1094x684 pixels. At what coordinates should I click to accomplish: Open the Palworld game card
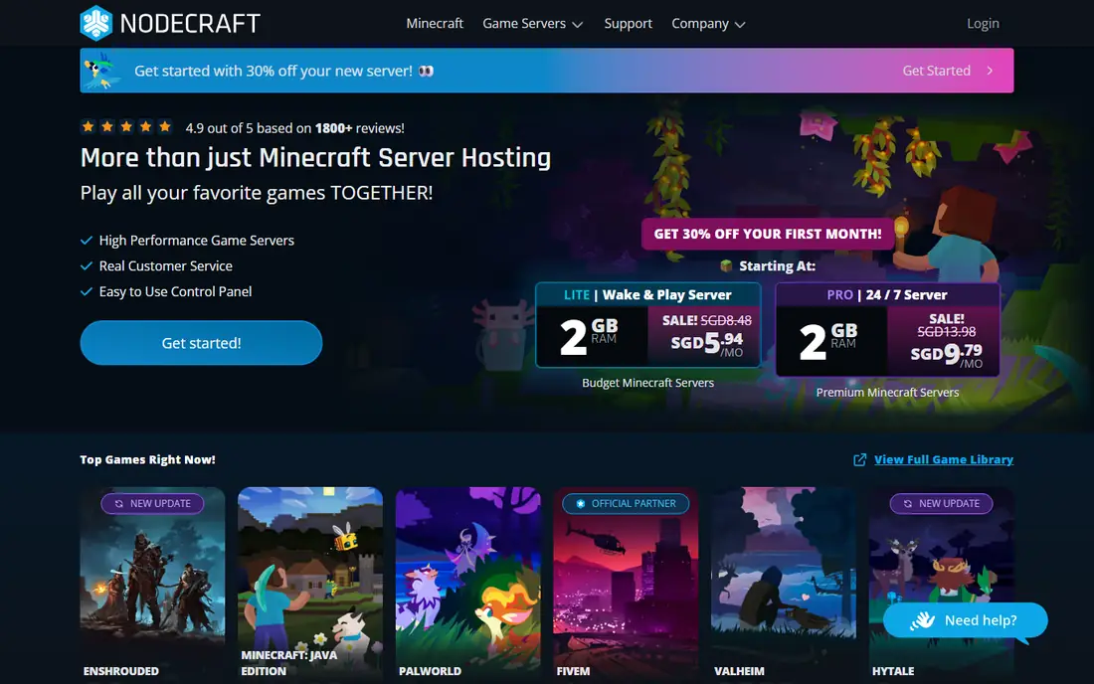click(467, 585)
